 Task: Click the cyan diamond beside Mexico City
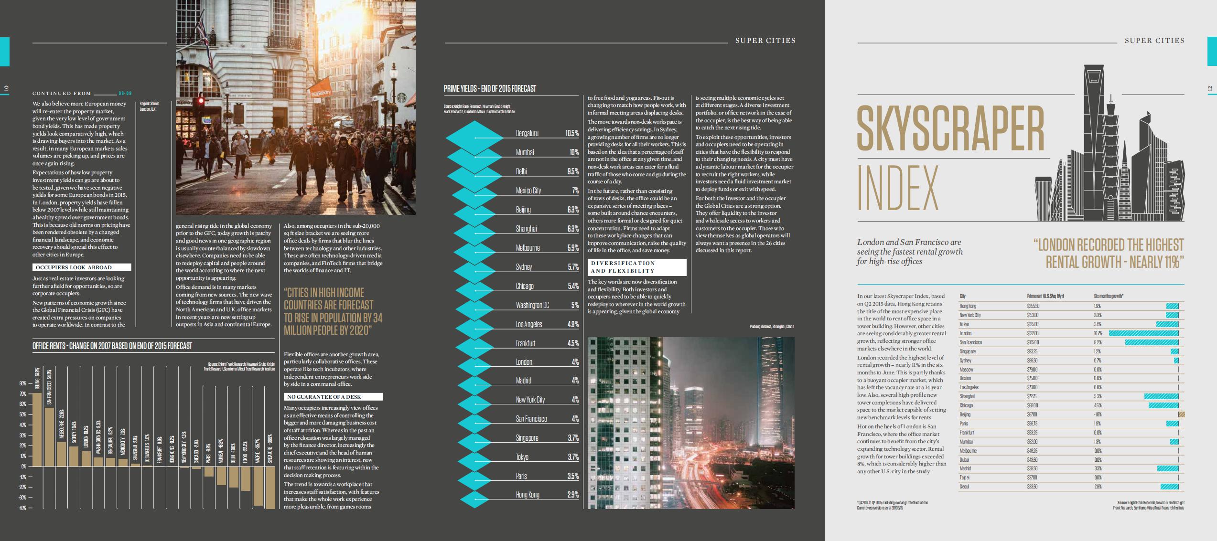(x=474, y=195)
